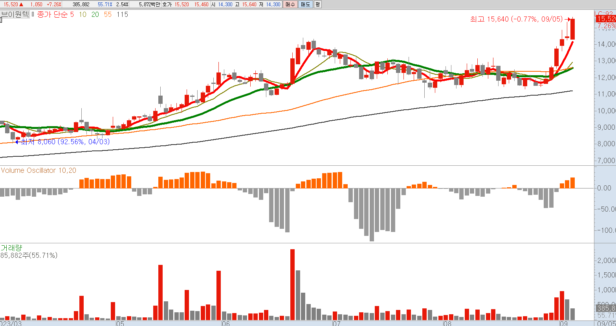Click the tallest red volume bar
This screenshot has width=616, height=326.
pyautogui.click(x=292, y=284)
